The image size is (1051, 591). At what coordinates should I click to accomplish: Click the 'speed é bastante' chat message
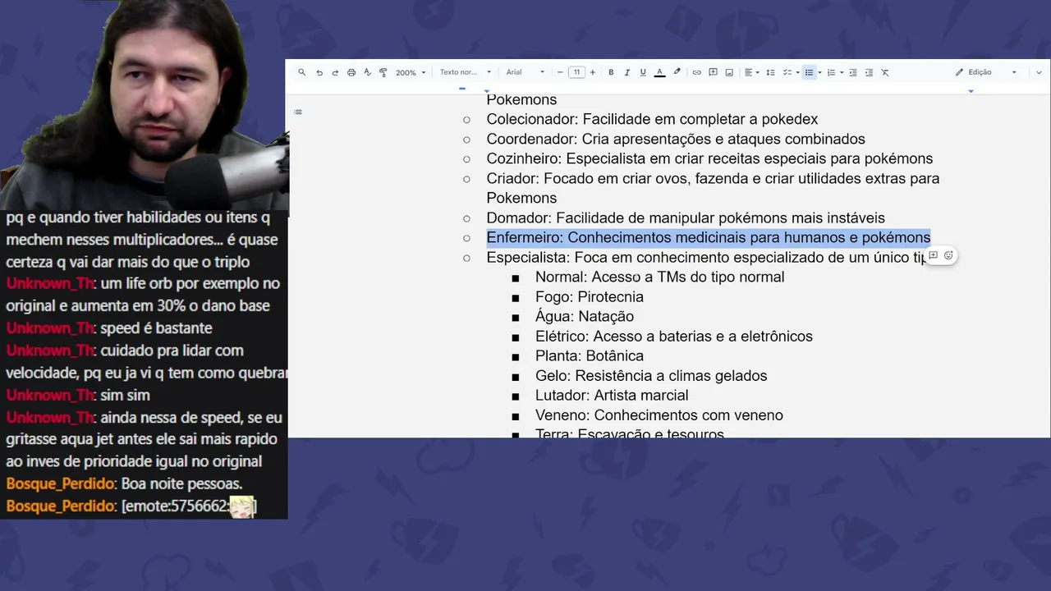tap(156, 328)
